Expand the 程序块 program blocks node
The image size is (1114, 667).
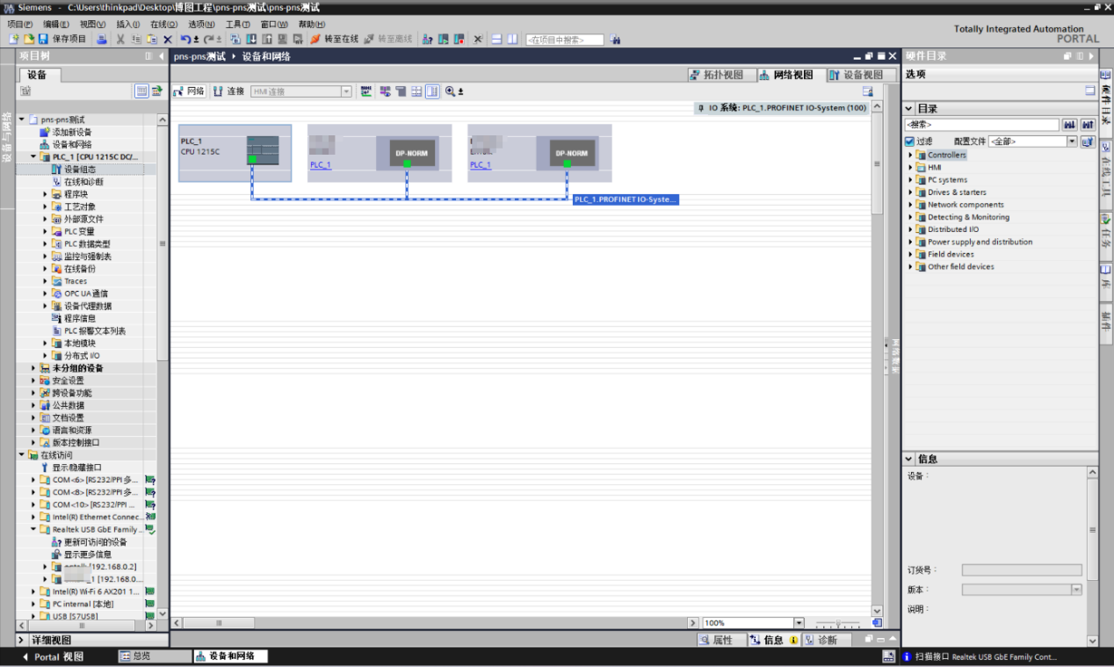[x=46, y=194]
